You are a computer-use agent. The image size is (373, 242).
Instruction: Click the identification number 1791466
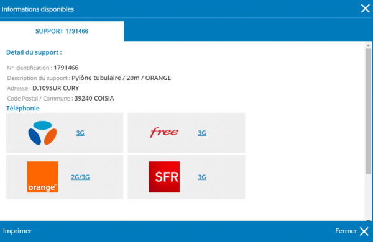66,68
